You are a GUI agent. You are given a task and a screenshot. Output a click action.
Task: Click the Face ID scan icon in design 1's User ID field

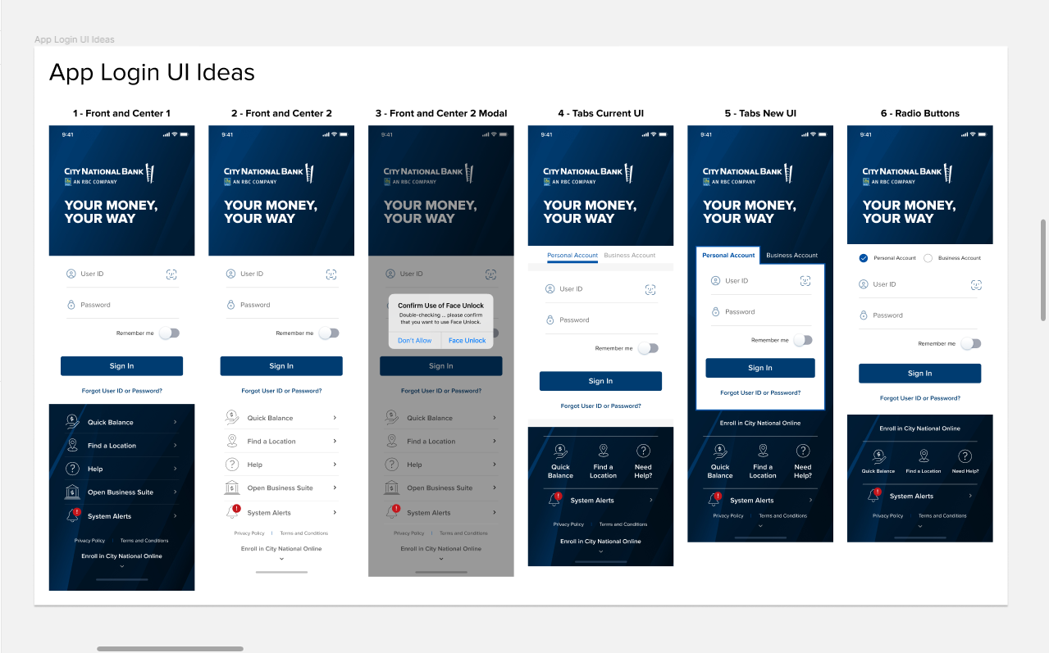click(x=171, y=274)
